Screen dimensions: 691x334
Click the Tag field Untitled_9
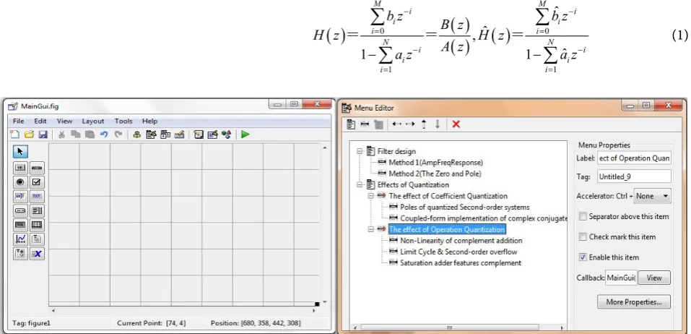(634, 176)
